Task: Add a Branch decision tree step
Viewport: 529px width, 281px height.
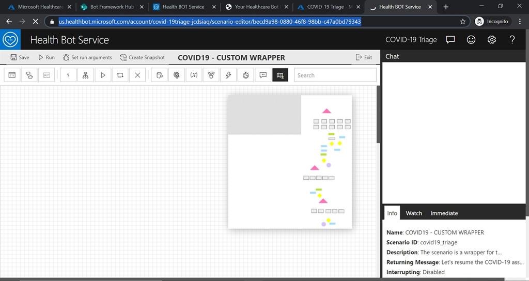Action: 85,75
